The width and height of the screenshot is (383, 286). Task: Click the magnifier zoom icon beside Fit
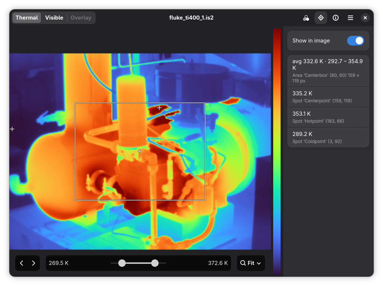[243, 263]
